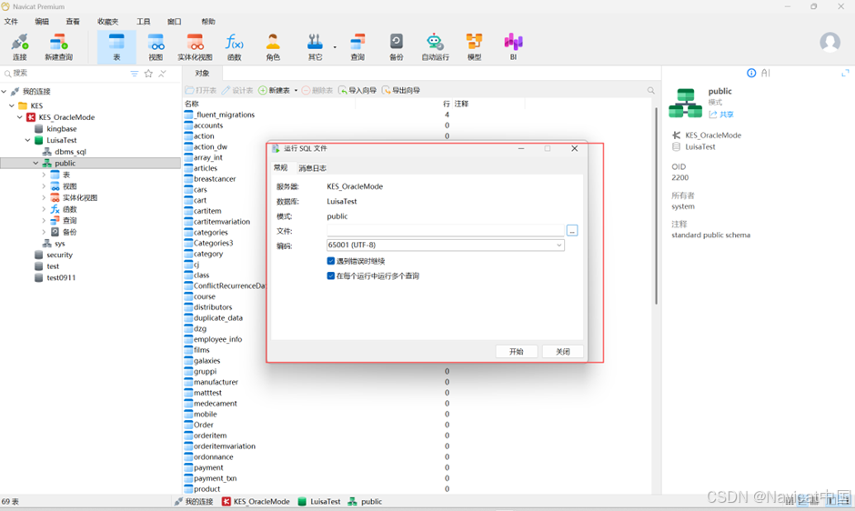Screen dimensions: 855x511
Task: Select the security database in tree
Action: click(59, 255)
